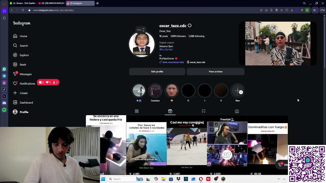Open floating Messages button
The width and height of the screenshot is (326, 183).
(282, 164)
